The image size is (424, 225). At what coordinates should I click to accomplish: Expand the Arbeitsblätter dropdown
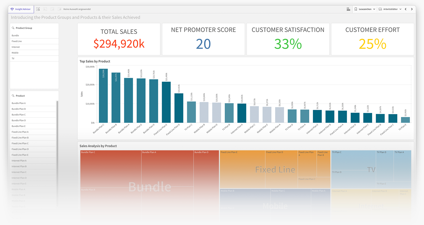pyautogui.click(x=390, y=9)
